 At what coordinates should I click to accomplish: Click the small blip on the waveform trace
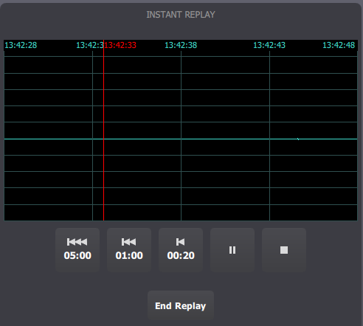tap(298, 139)
